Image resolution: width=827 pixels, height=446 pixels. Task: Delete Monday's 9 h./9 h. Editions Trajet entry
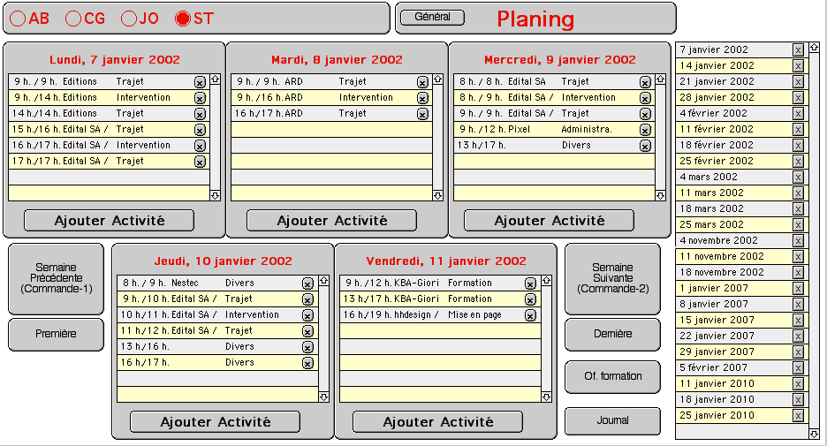coord(200,82)
